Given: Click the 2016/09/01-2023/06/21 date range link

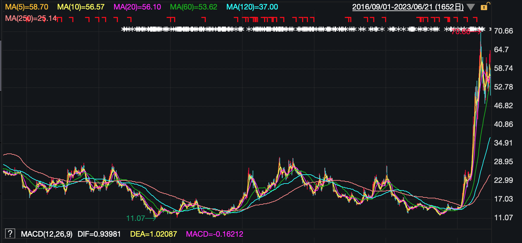Looking at the screenshot, I should pos(408,7).
